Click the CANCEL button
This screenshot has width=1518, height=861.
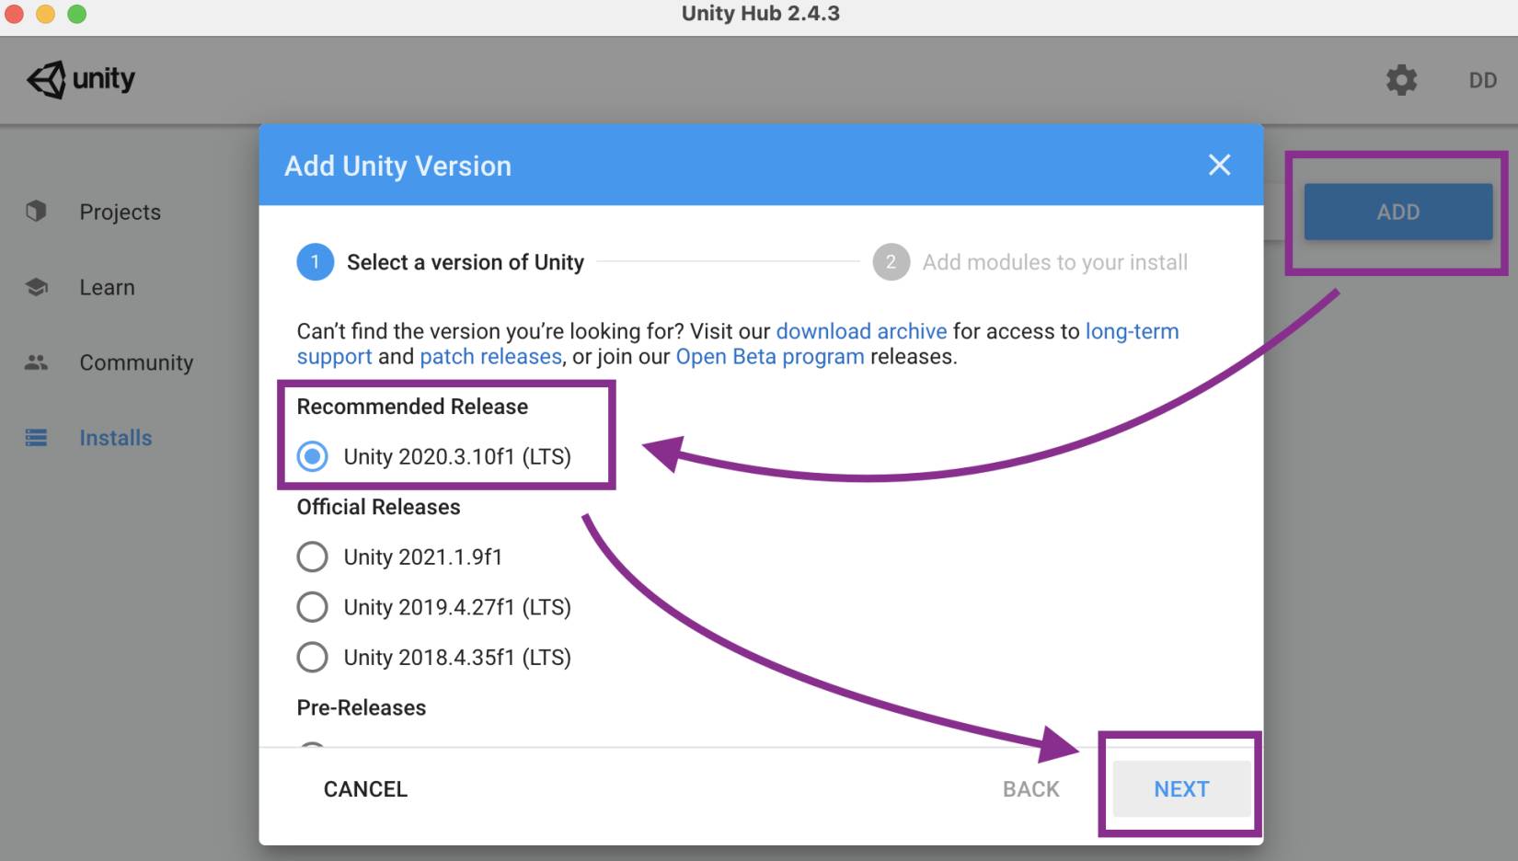(x=365, y=789)
